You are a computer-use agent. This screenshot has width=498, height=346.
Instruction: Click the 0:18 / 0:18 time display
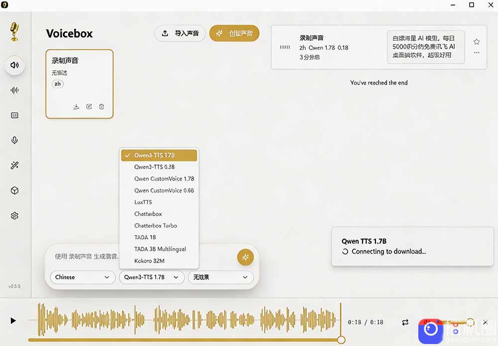pyautogui.click(x=366, y=322)
